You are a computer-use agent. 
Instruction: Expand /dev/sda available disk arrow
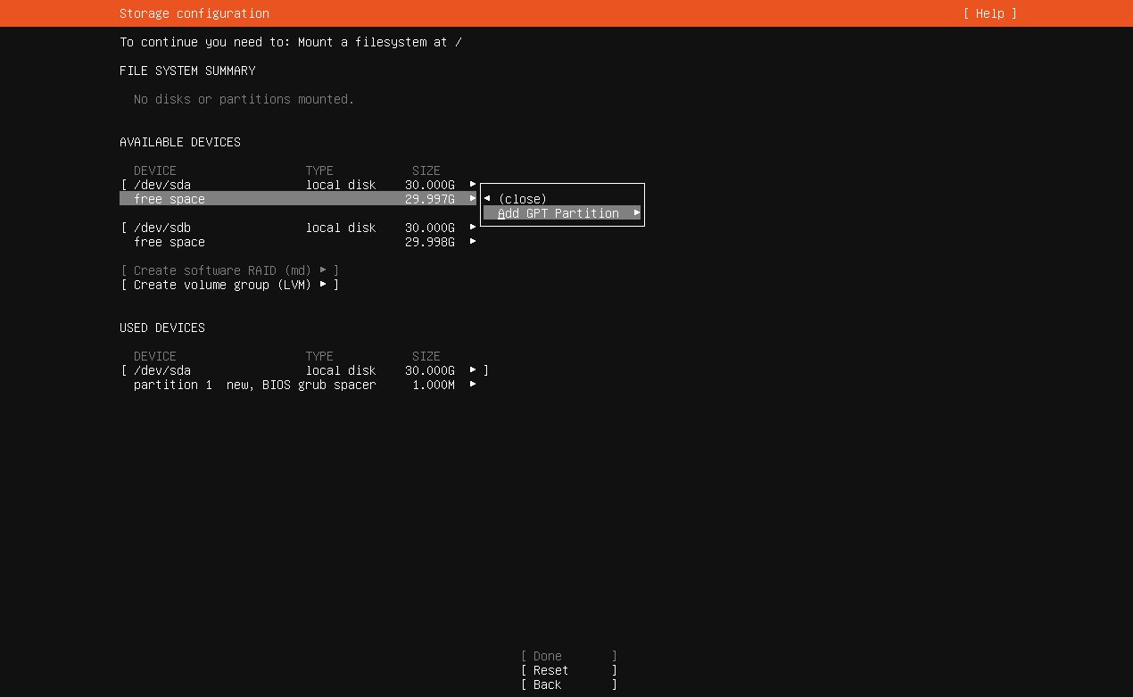click(x=473, y=185)
